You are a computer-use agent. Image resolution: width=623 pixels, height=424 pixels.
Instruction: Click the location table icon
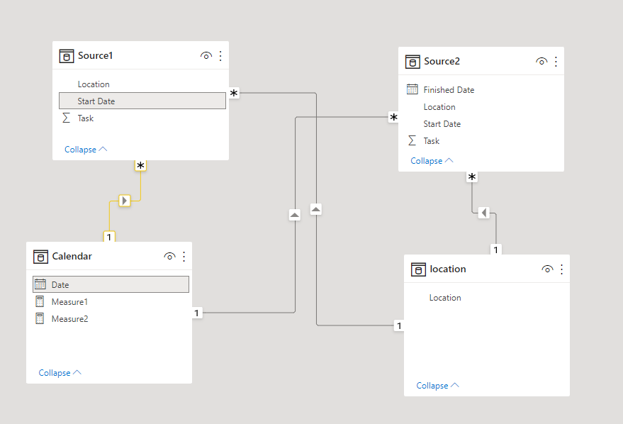pyautogui.click(x=418, y=269)
